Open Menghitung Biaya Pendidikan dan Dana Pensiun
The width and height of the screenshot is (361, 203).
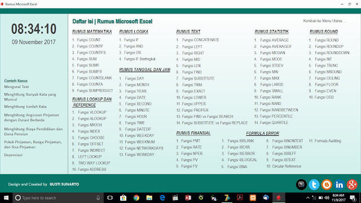(33, 131)
